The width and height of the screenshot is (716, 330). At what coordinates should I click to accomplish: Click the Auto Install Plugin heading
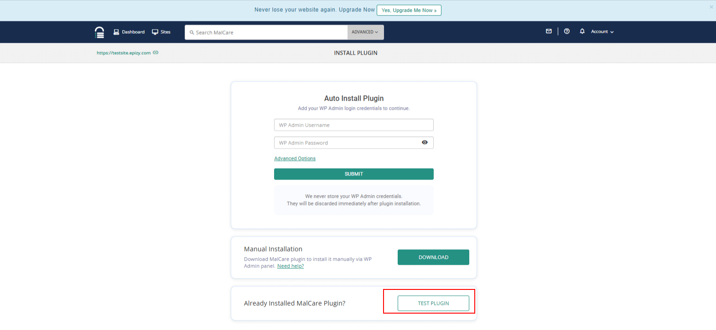coord(354,98)
